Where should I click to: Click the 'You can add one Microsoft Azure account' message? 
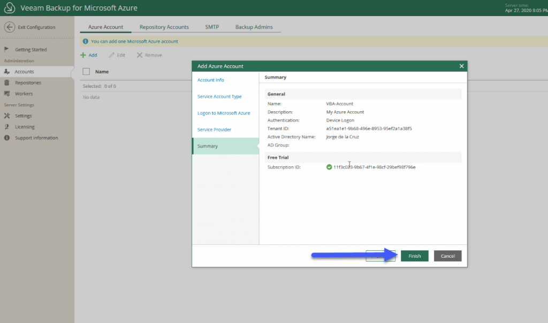(134, 41)
